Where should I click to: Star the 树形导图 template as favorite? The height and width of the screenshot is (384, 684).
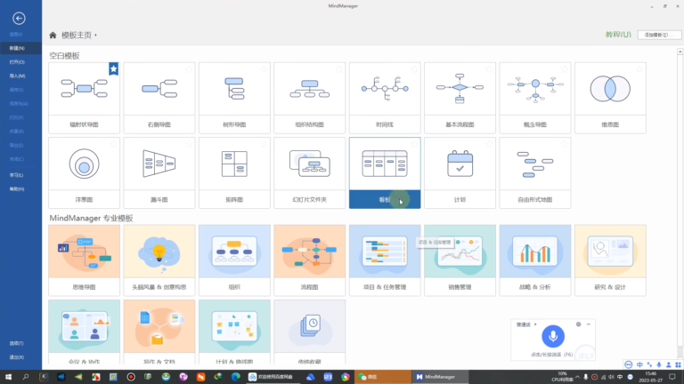[264, 68]
